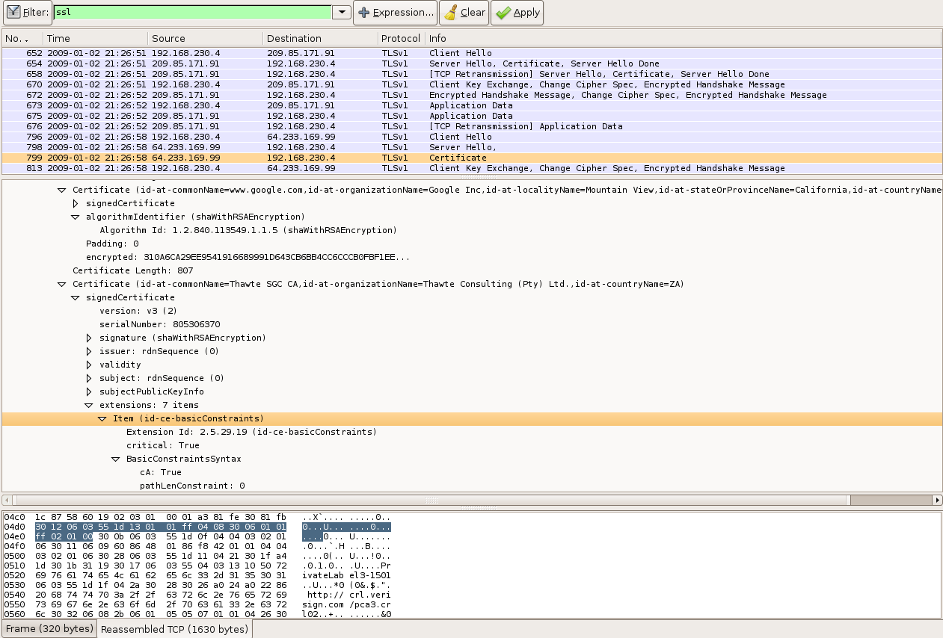This screenshot has width=943, height=638.
Task: Select packet 675 Application Data
Action: pos(471,116)
